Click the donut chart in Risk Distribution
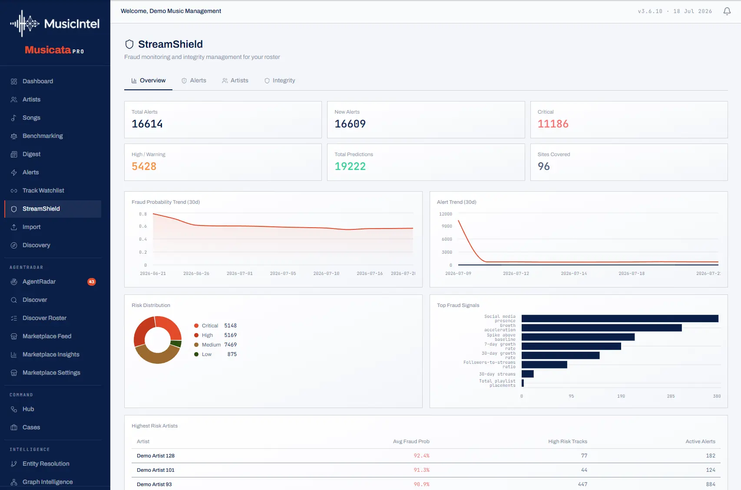Viewport: 741px width, 490px height. (157, 340)
